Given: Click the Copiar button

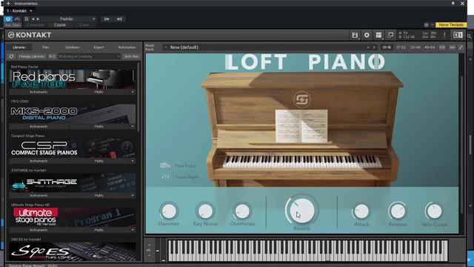Looking at the screenshot, I should [x=60, y=24].
